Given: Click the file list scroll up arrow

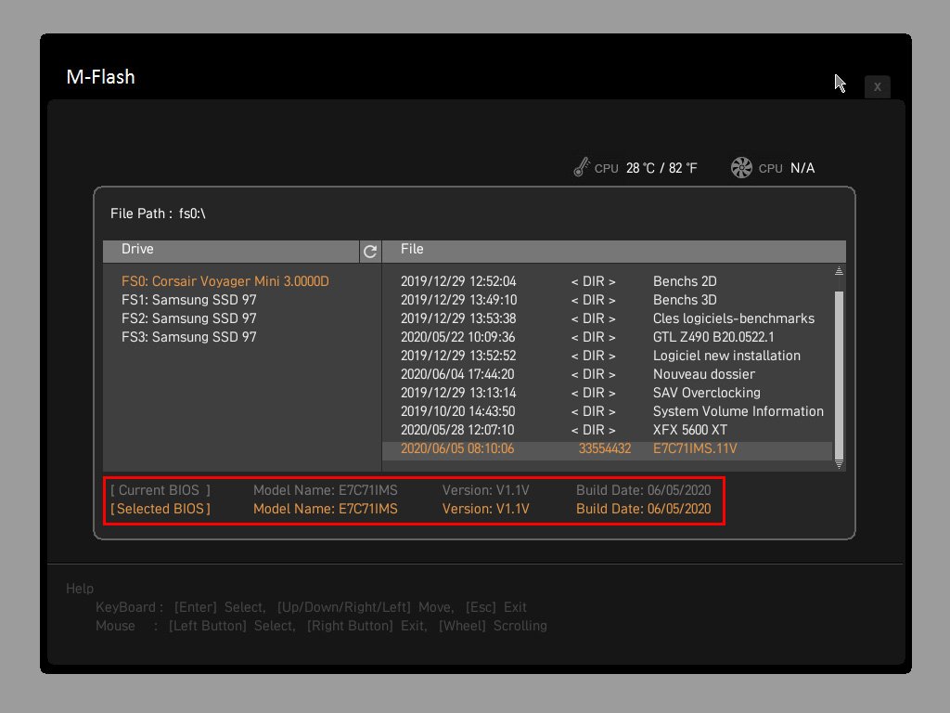Looking at the screenshot, I should [x=839, y=270].
